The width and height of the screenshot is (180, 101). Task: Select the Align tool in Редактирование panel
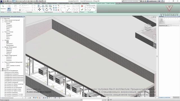click(x=39, y=6)
